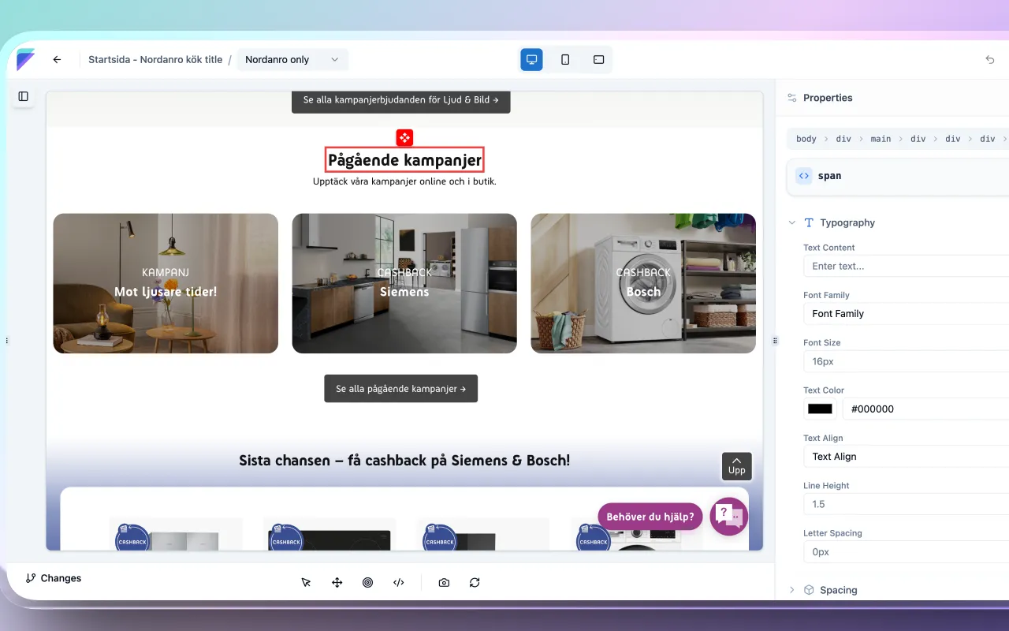Click the Sista chansen cashback heading
The image size is (1009, 631).
404,460
